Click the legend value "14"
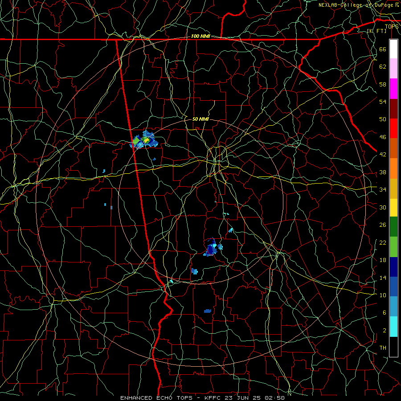The image size is (401, 401). tap(383, 278)
